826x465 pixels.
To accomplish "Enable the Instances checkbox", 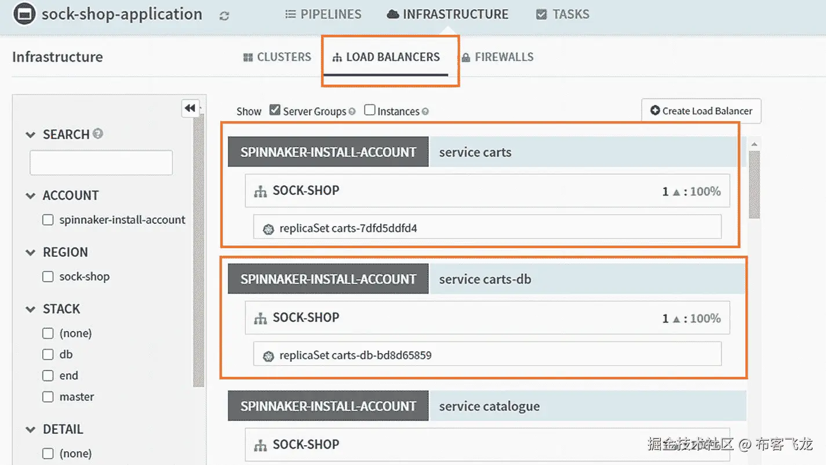I will coord(370,110).
